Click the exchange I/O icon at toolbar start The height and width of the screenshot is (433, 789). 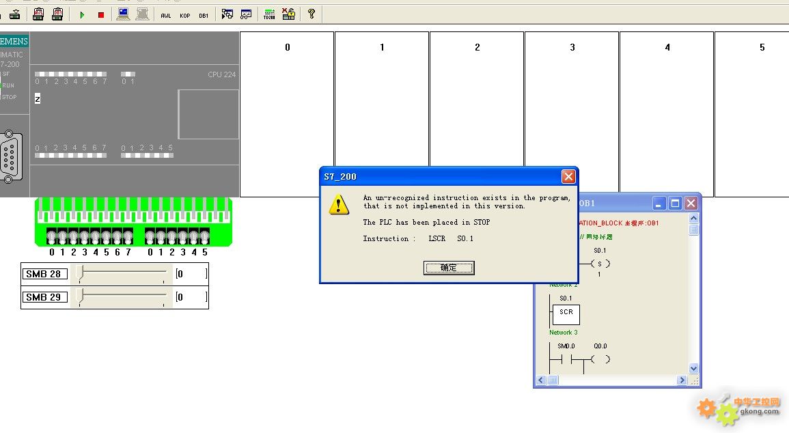pyautogui.click(x=15, y=14)
